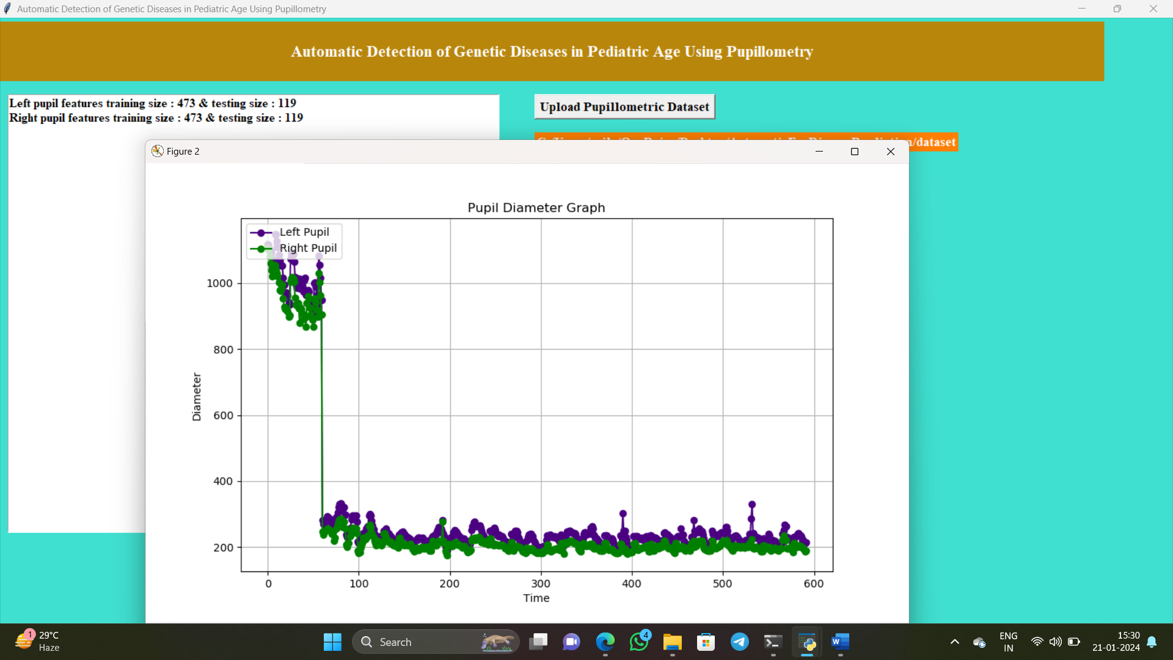Open WhatsApp from taskbar
This screenshot has width=1173, height=660.
[x=639, y=642]
